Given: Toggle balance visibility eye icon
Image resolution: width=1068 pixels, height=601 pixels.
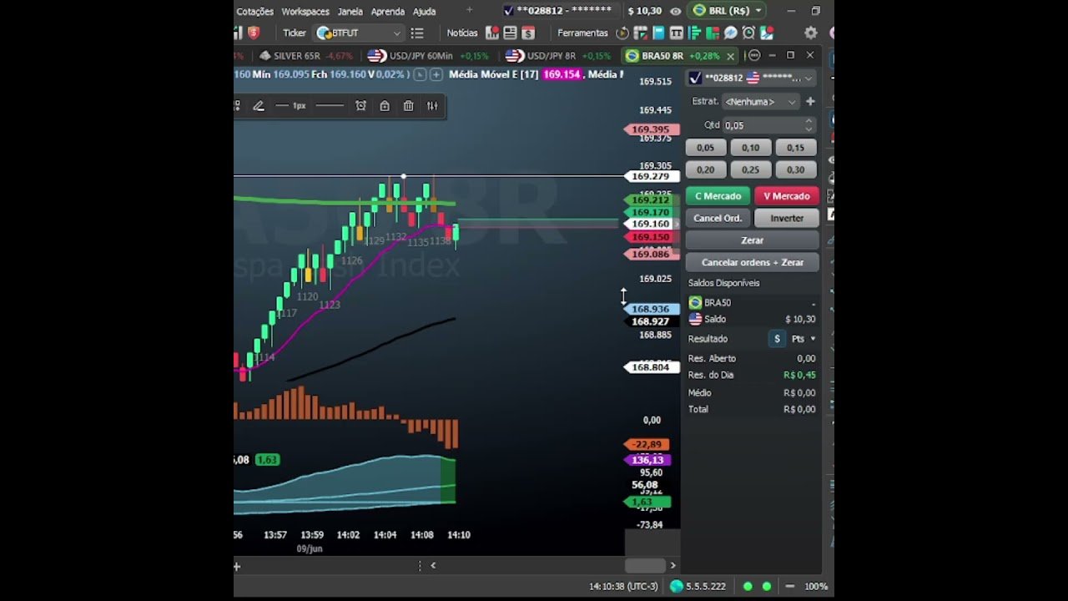Looking at the screenshot, I should [x=675, y=11].
